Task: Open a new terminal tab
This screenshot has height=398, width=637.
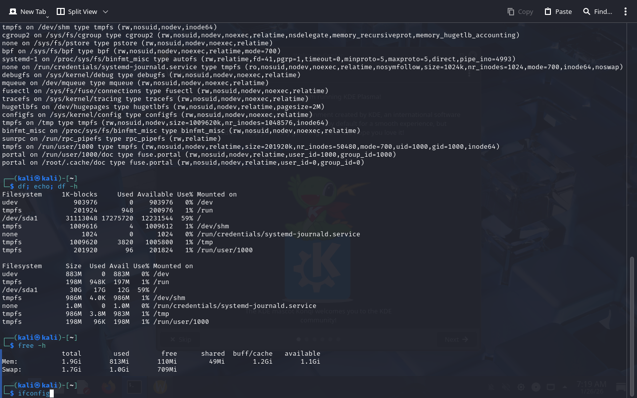Action: pos(27,11)
